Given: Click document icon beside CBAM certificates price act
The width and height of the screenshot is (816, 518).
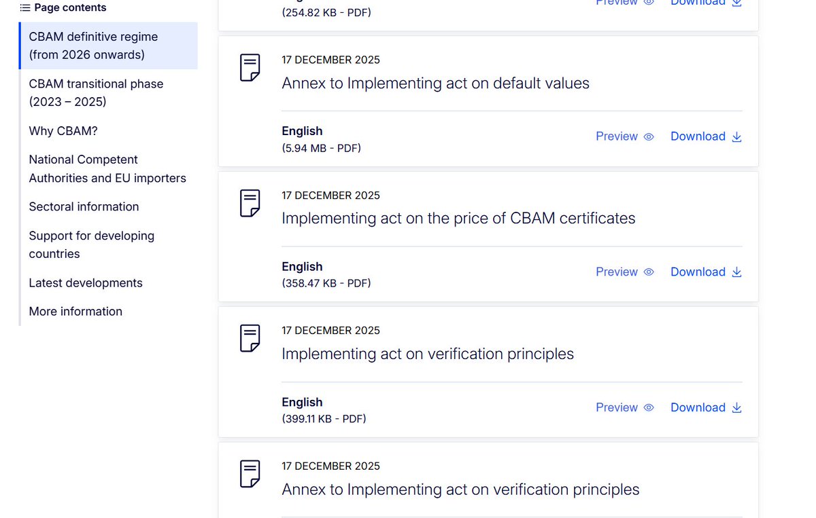Looking at the screenshot, I should tap(250, 203).
